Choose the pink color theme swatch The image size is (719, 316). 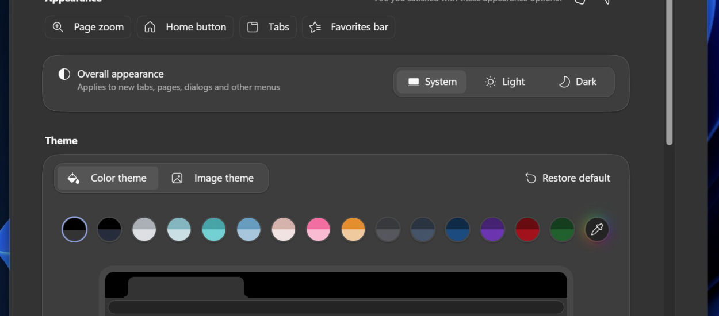[318, 230]
